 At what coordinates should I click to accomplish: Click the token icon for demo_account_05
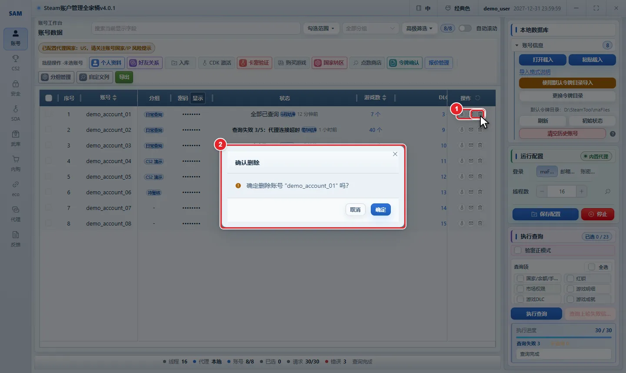click(x=462, y=177)
